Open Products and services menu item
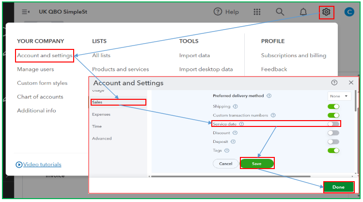This screenshot has height=202, width=363. point(120,69)
